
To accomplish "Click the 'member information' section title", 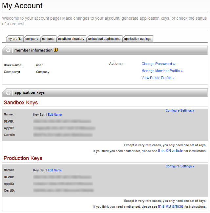I will click(33, 50).
